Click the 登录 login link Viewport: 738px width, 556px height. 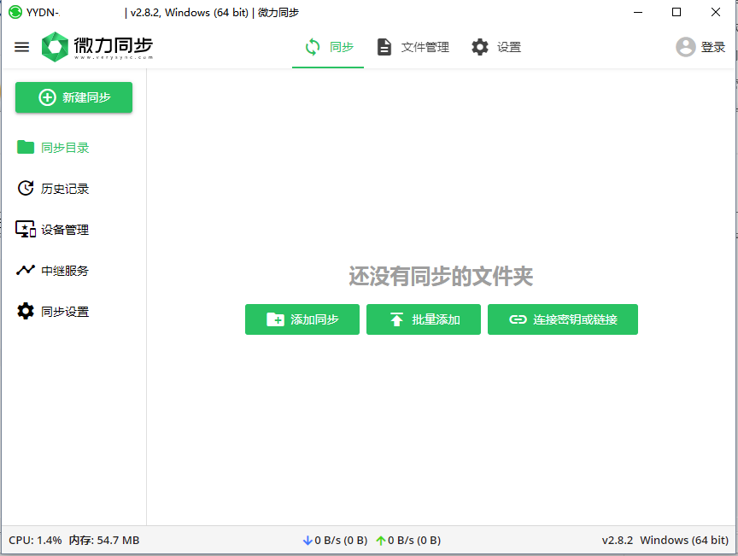pos(713,47)
